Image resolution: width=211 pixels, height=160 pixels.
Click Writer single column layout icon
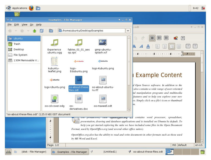pos(152,38)
